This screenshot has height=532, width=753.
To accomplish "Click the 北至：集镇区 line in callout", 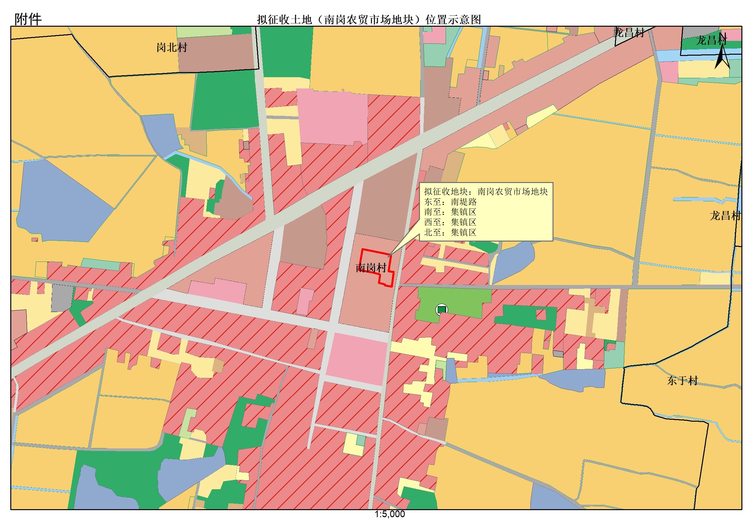I will [x=450, y=233].
